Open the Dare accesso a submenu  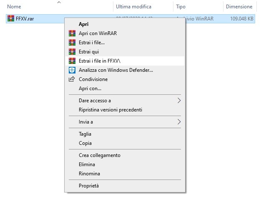[125, 101]
